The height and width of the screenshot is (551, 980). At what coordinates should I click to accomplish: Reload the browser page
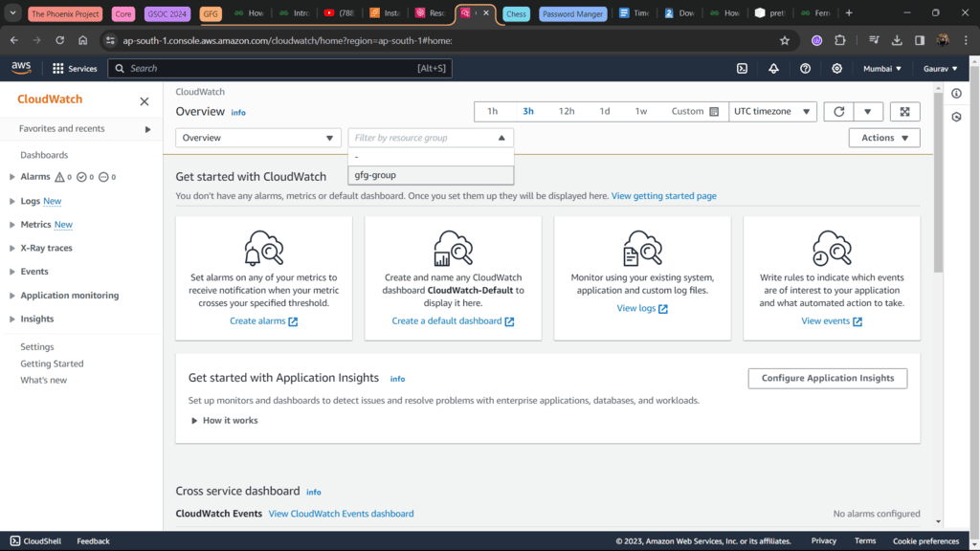click(60, 40)
